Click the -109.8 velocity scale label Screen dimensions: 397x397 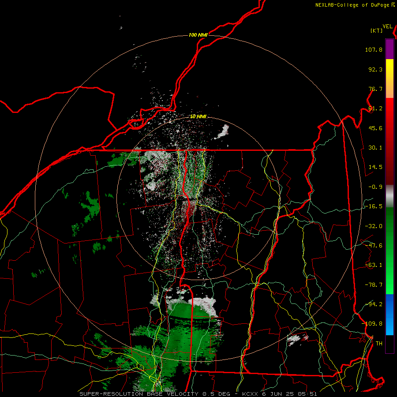(372, 324)
